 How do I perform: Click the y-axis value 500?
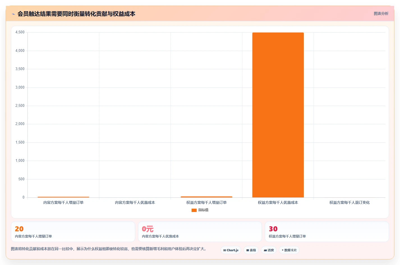pos(21,179)
